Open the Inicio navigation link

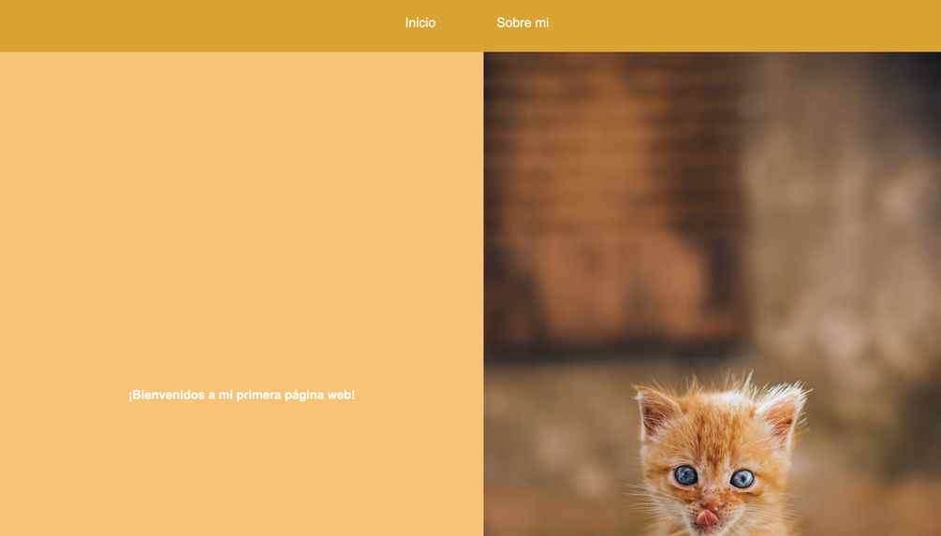pos(420,22)
